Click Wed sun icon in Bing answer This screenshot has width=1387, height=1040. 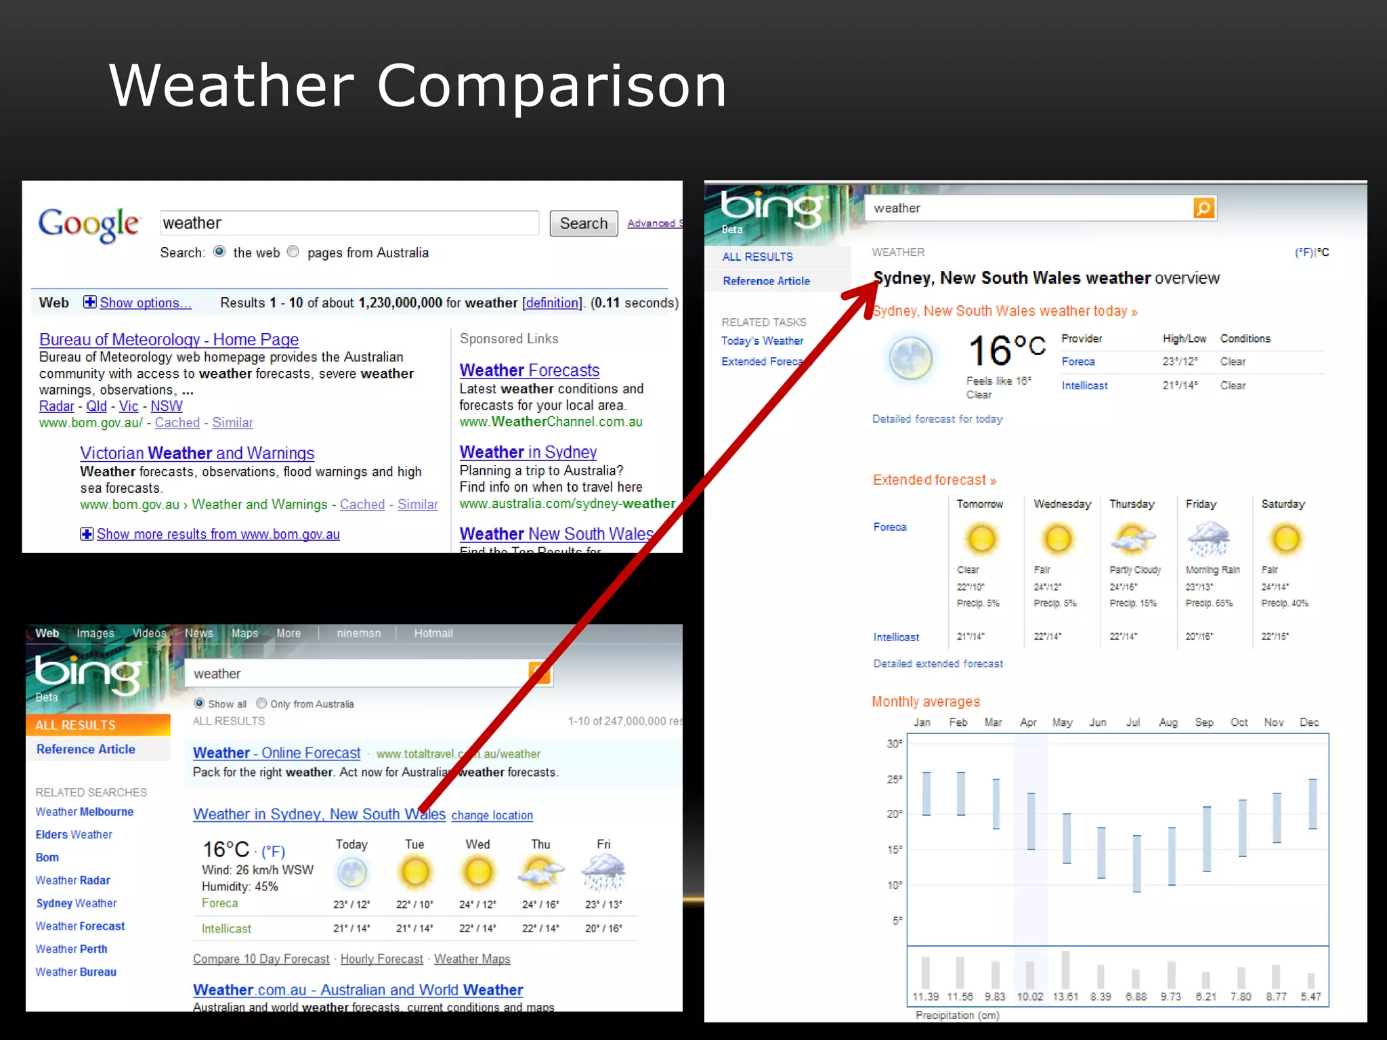pyautogui.click(x=478, y=873)
